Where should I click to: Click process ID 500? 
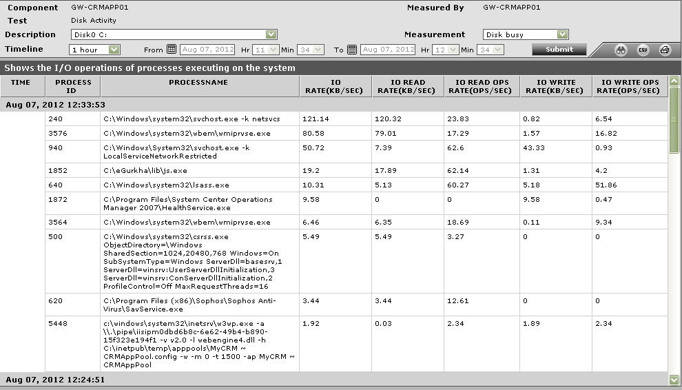point(55,237)
